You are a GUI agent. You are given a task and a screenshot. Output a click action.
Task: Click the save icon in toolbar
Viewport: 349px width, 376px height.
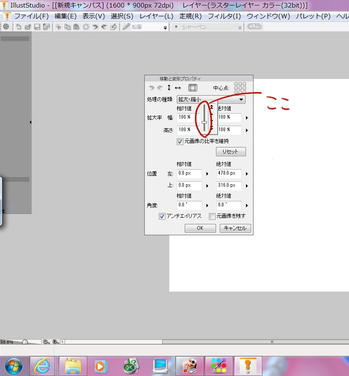(x=37, y=27)
